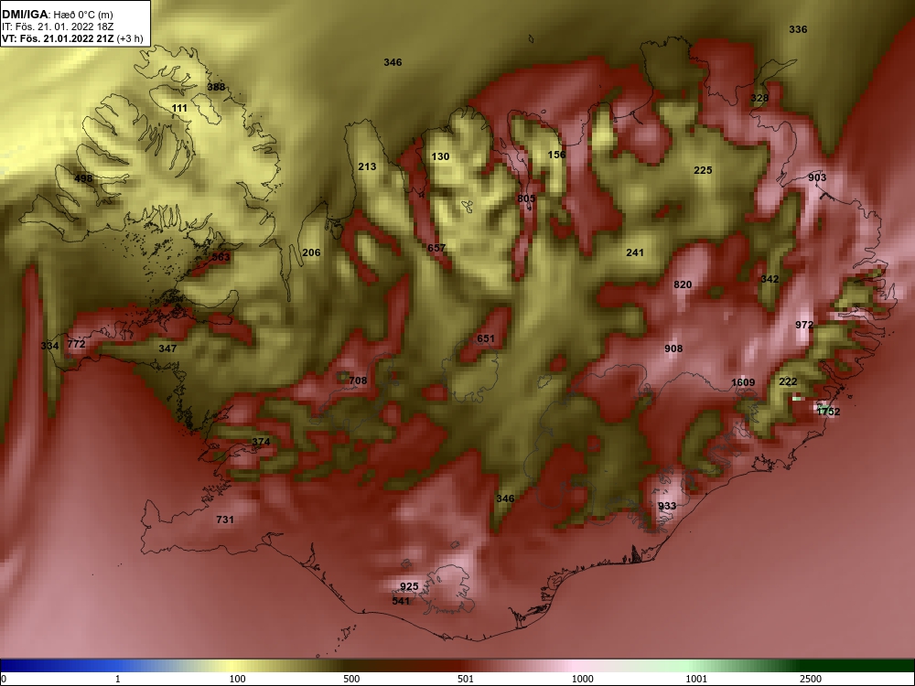This screenshot has height=686, width=915.
Task: Click the 336 height value on map
Action: coord(798,29)
